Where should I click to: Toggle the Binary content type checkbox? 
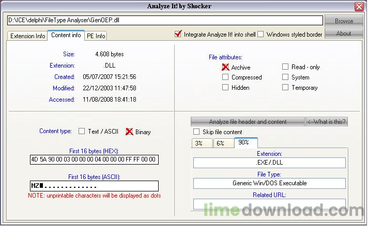(x=129, y=132)
